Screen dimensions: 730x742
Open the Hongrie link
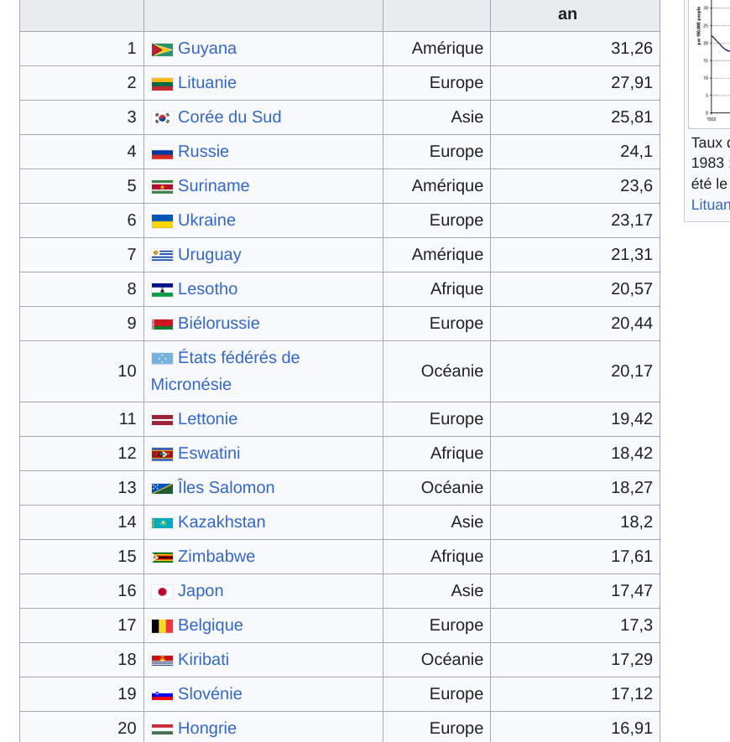[x=207, y=729]
